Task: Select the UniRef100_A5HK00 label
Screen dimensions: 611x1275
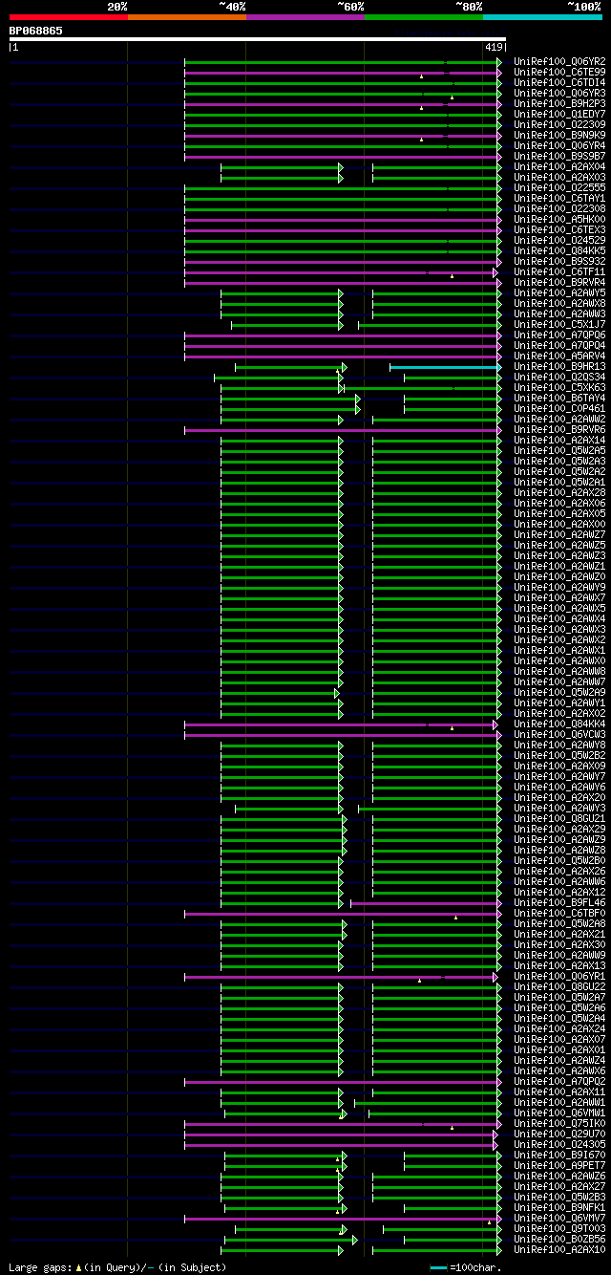Action: tap(559, 220)
